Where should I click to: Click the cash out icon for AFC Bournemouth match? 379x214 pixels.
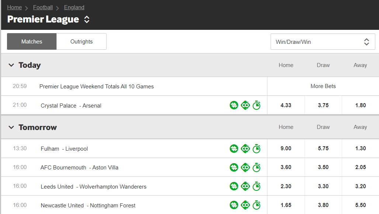[245, 168]
